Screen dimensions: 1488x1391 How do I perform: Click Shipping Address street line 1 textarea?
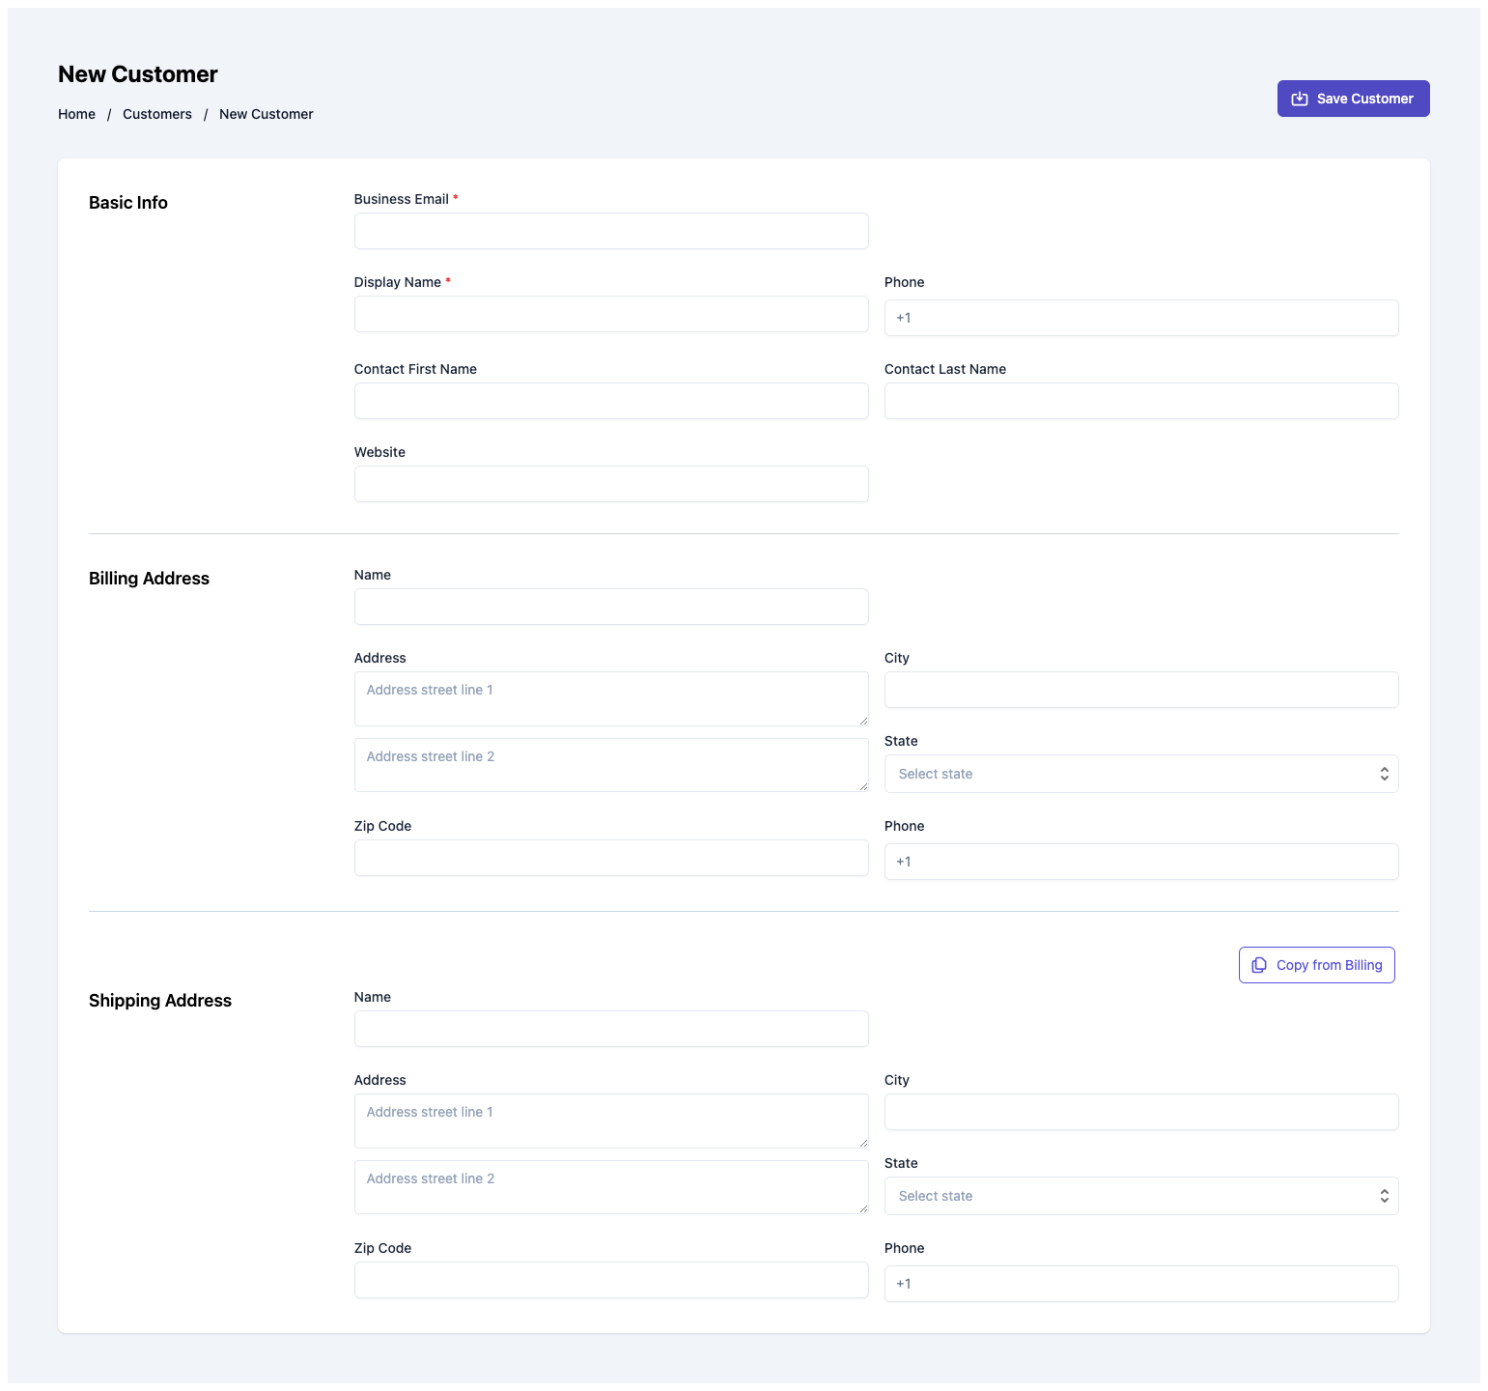coord(611,1121)
